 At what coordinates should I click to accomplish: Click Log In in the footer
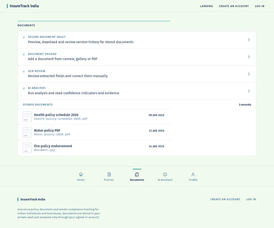click(x=251, y=199)
